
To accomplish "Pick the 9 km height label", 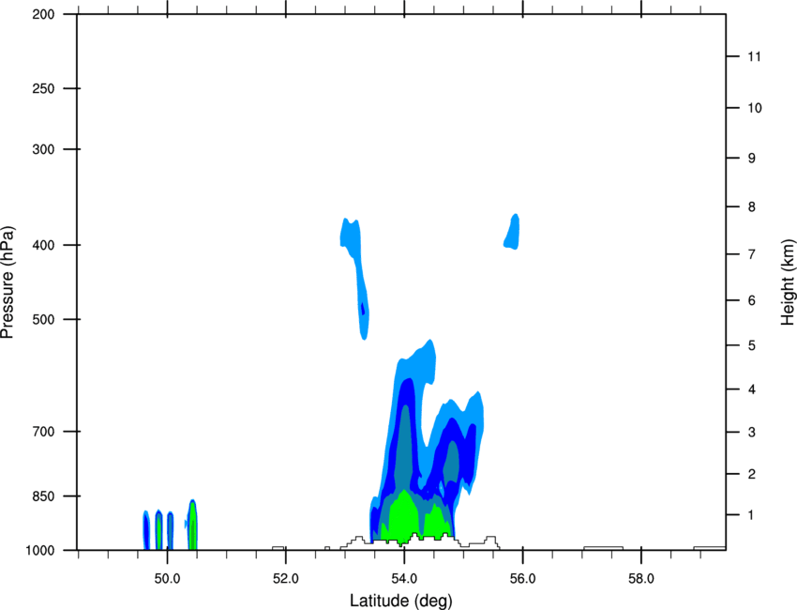I will [751, 159].
